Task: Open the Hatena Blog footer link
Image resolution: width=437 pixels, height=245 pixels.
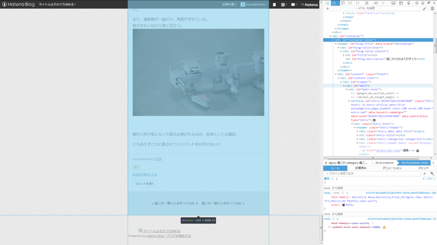Action: click(x=154, y=236)
